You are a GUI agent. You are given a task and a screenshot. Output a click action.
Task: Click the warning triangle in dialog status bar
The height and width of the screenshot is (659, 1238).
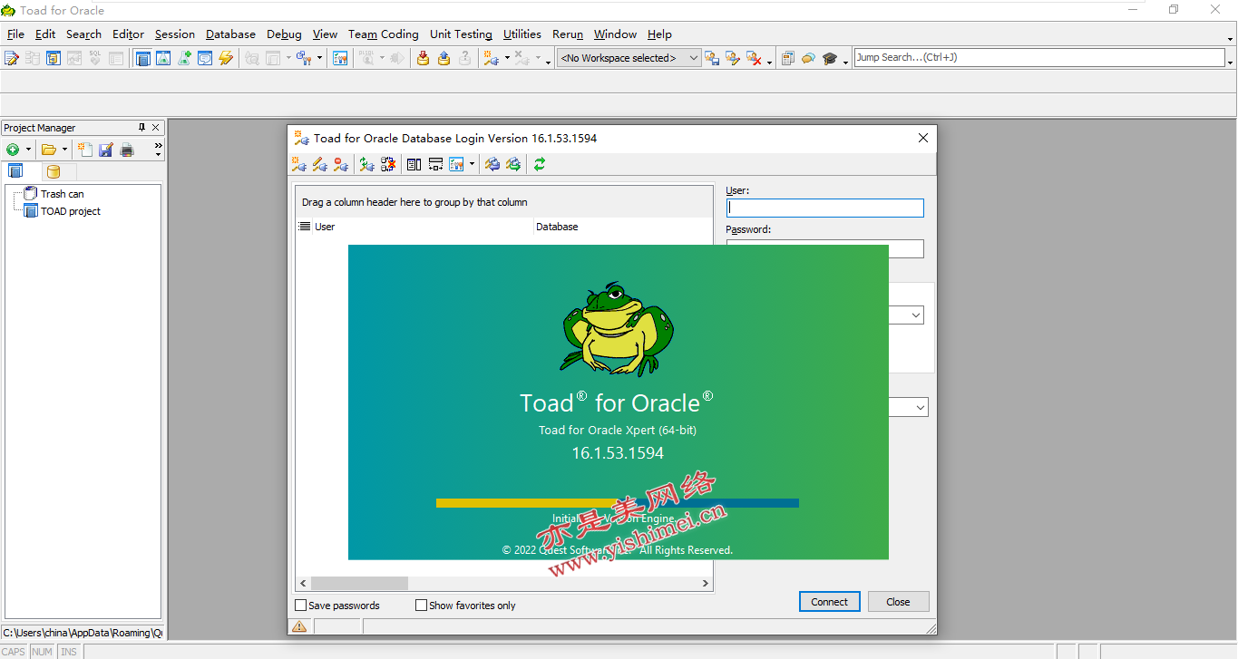click(299, 626)
